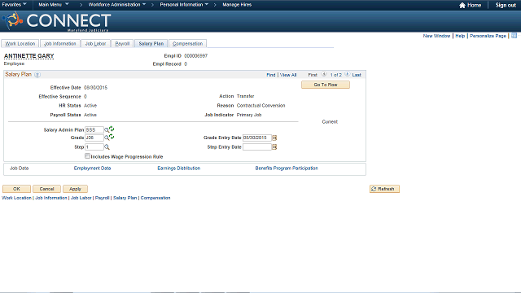Click bottom Compensation link
Image resolution: width=521 pixels, height=293 pixels.
155,198
